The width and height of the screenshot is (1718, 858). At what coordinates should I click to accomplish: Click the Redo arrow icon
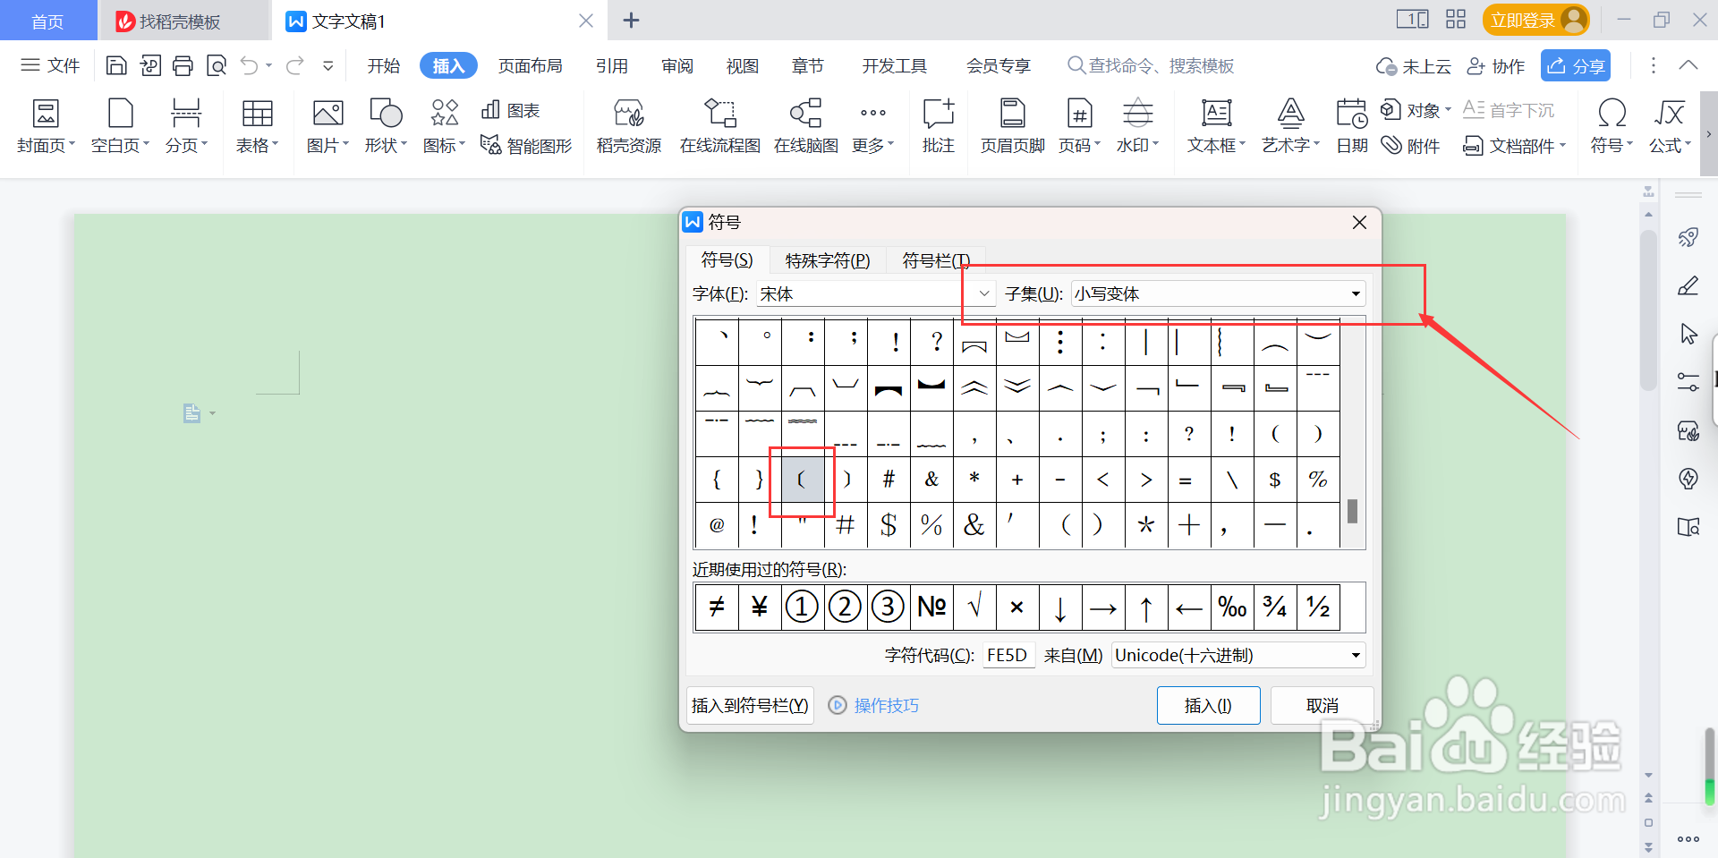click(295, 65)
